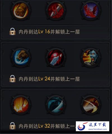Click the 内丹到达Lv 16并解锁上一层 text

[49, 32]
